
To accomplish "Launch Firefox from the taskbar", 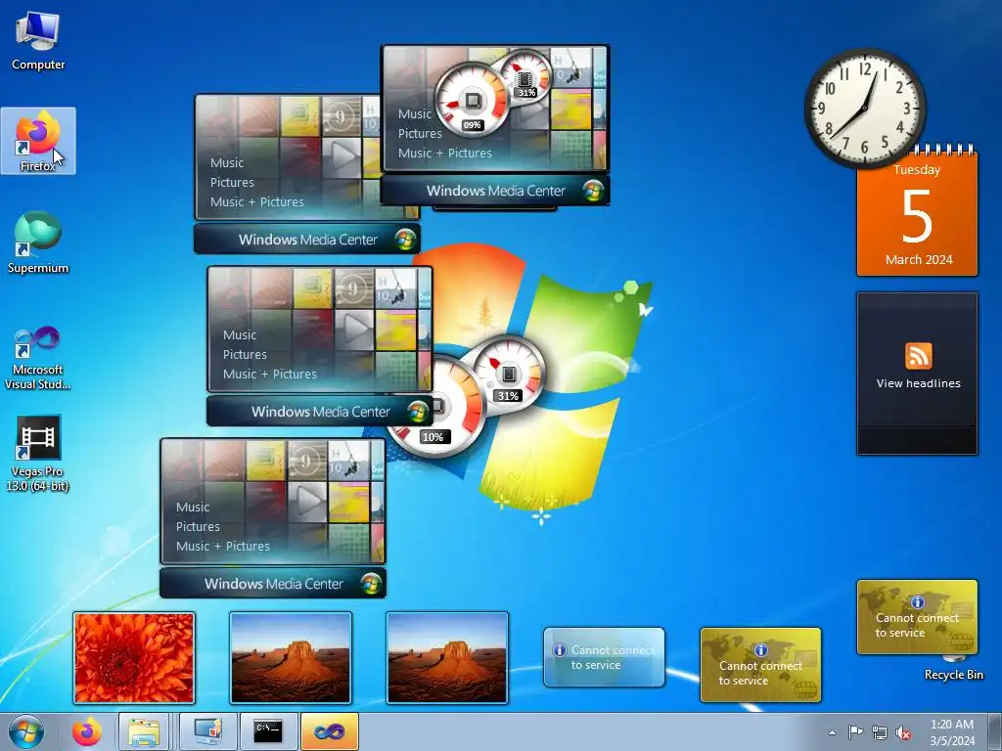I will coord(87,731).
